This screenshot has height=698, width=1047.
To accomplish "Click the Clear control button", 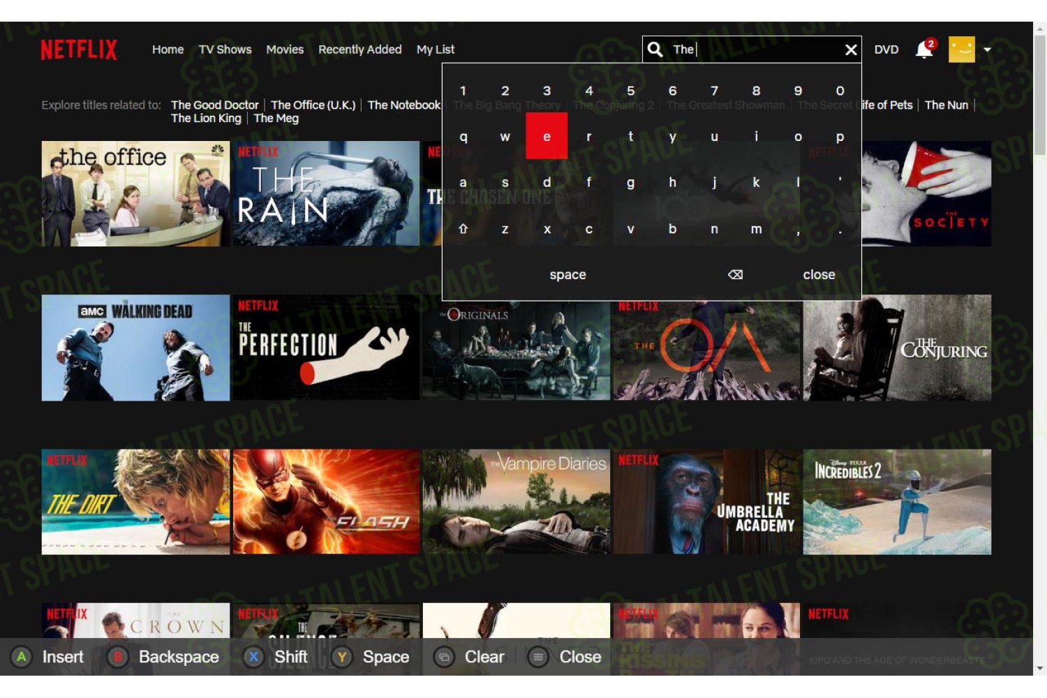I will coord(470,657).
